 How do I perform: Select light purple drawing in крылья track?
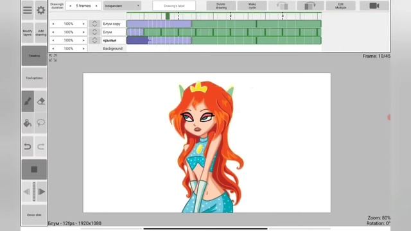(170, 40)
